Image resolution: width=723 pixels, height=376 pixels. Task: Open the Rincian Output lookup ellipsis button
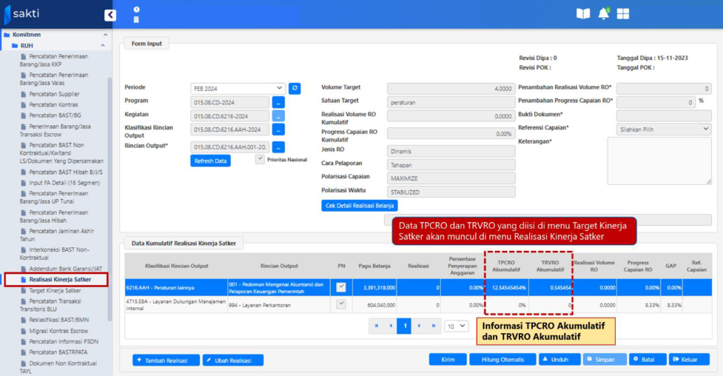(278, 147)
